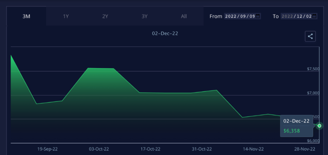Switch to the 1Y time range tab
The image size is (328, 155).
[x=66, y=16]
